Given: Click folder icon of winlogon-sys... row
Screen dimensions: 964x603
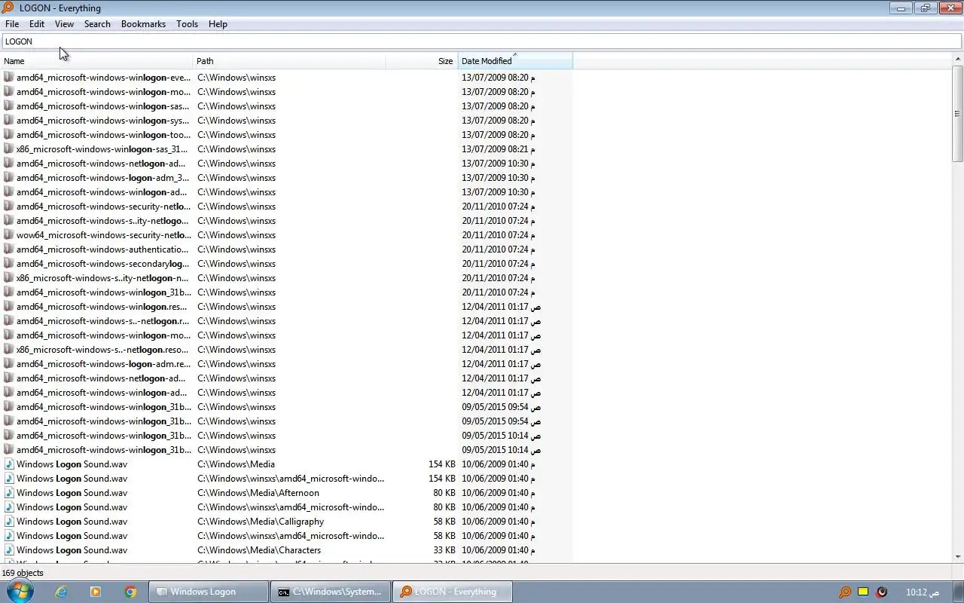Looking at the screenshot, I should tap(9, 120).
